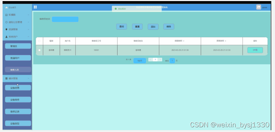This screenshot has width=275, height=132.
Task: Go to previous page arrow
Action: pyautogui.click(x=150, y=59)
